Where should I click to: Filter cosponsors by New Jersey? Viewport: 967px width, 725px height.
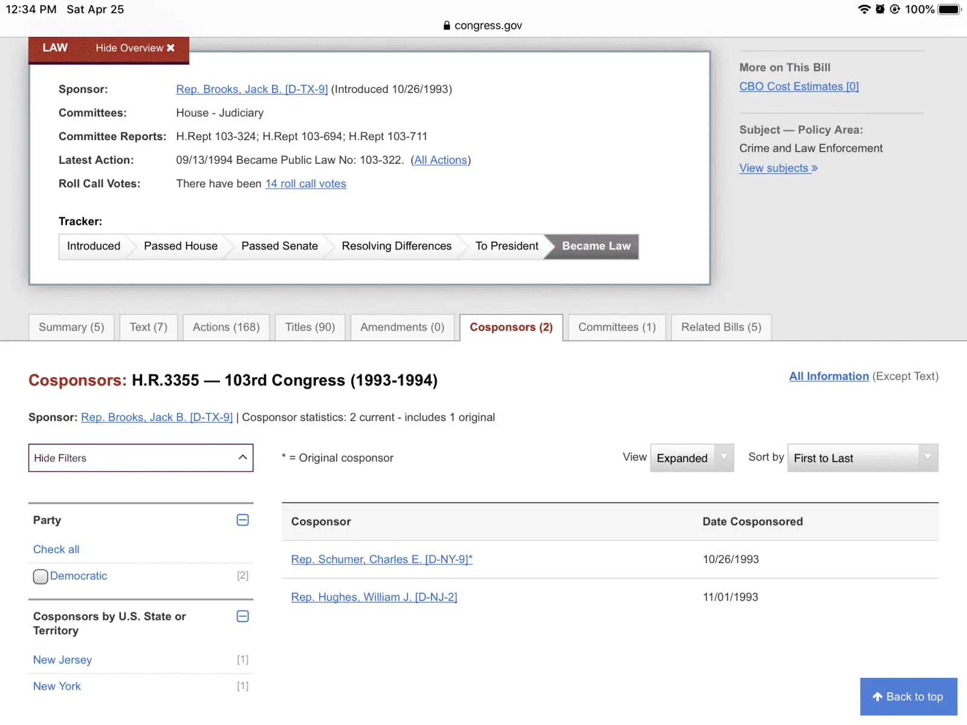[62, 660]
